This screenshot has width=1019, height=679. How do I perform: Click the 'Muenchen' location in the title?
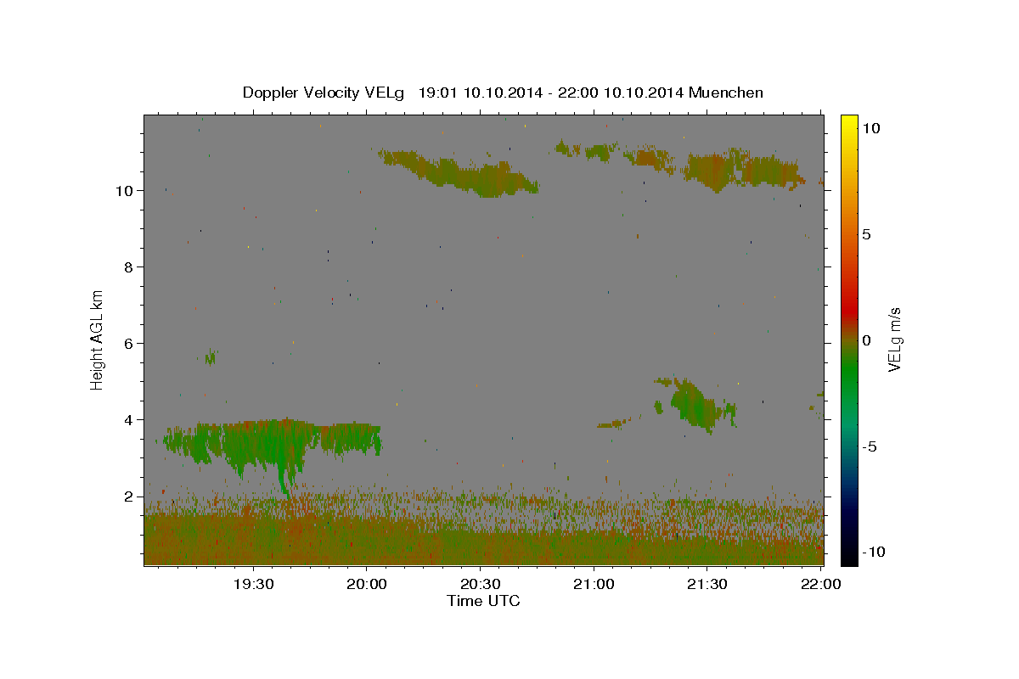(726, 93)
